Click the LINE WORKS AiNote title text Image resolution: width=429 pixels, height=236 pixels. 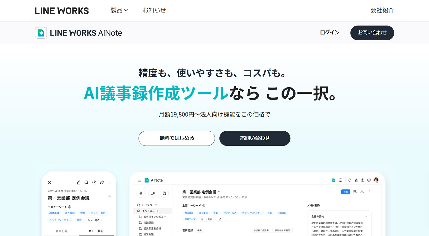[86, 33]
